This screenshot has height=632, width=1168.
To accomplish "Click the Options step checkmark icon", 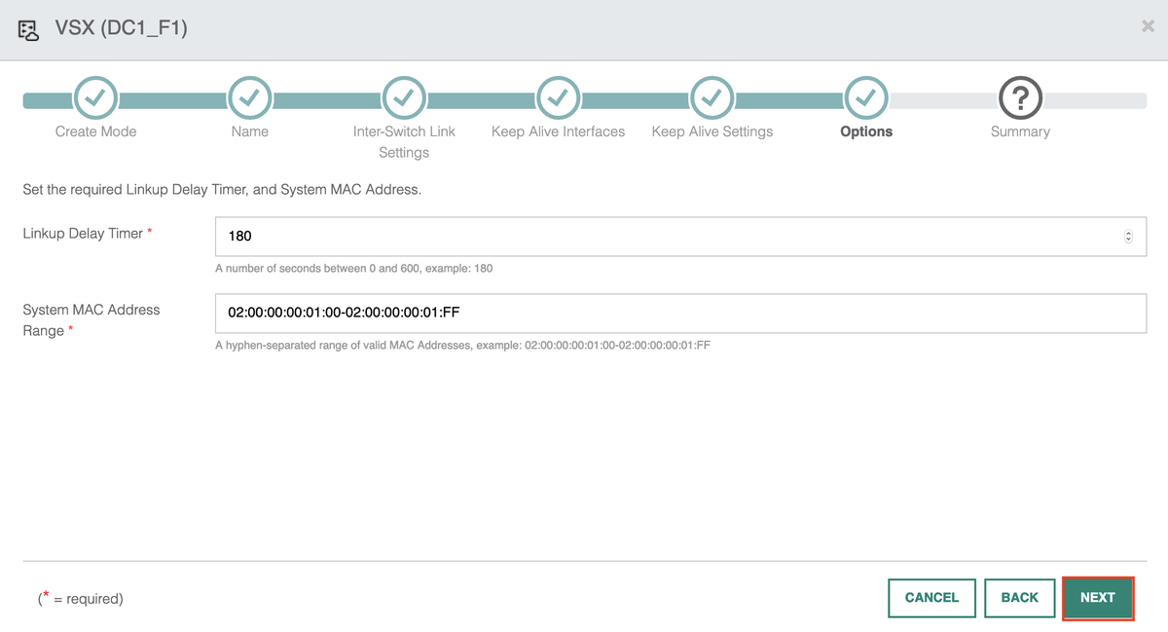I will click(865, 97).
